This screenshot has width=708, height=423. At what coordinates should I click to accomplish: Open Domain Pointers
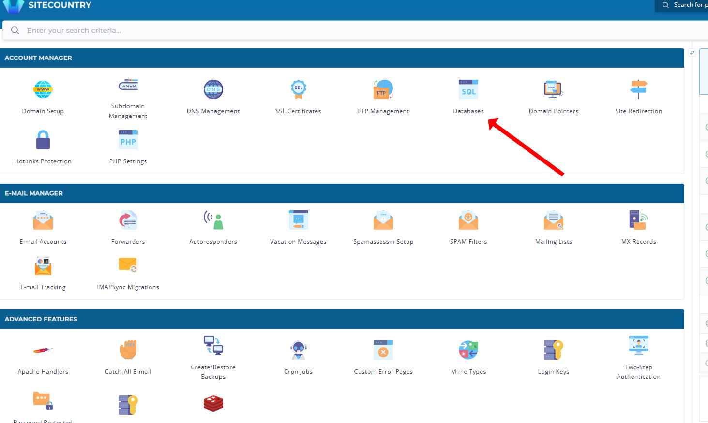554,97
